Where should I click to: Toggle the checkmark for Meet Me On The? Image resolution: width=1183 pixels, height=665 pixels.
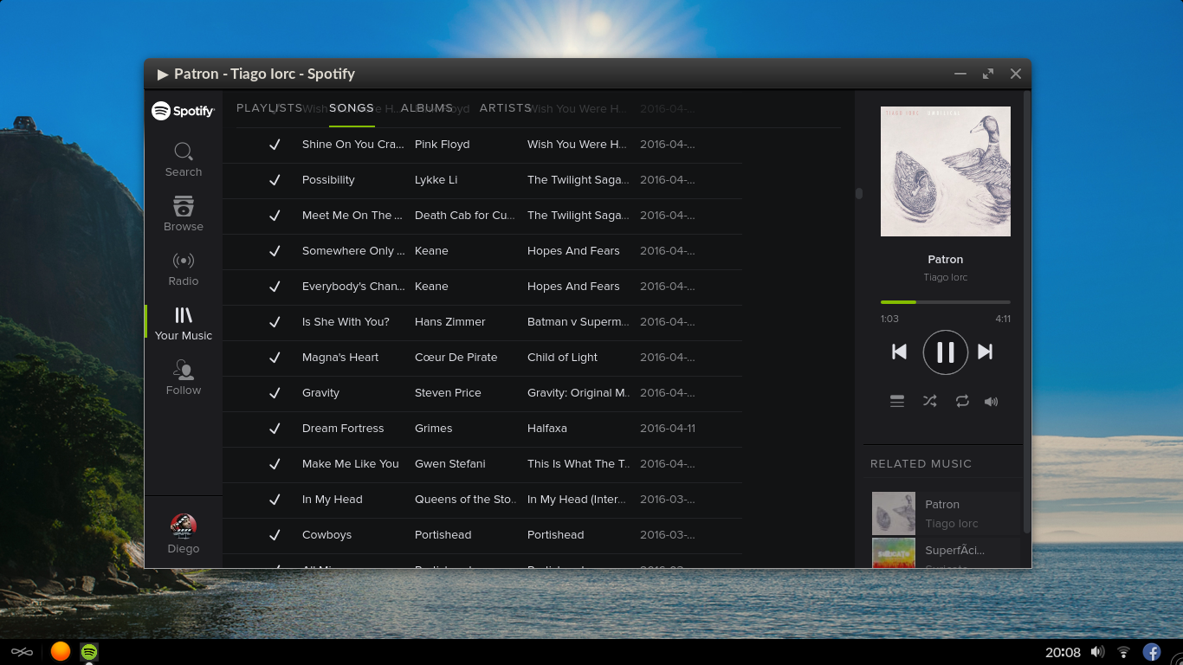click(x=275, y=216)
